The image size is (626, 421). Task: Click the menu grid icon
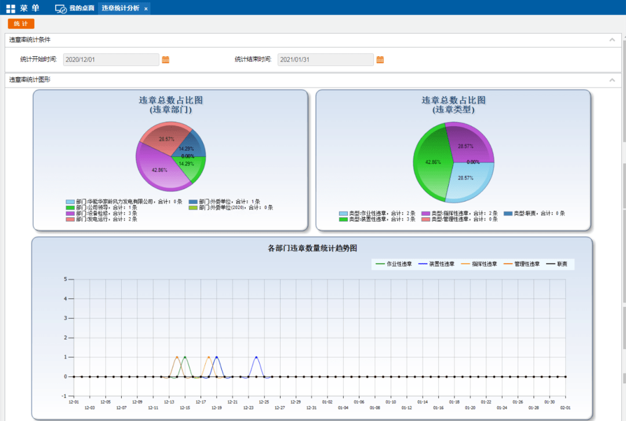pyautogui.click(x=10, y=9)
